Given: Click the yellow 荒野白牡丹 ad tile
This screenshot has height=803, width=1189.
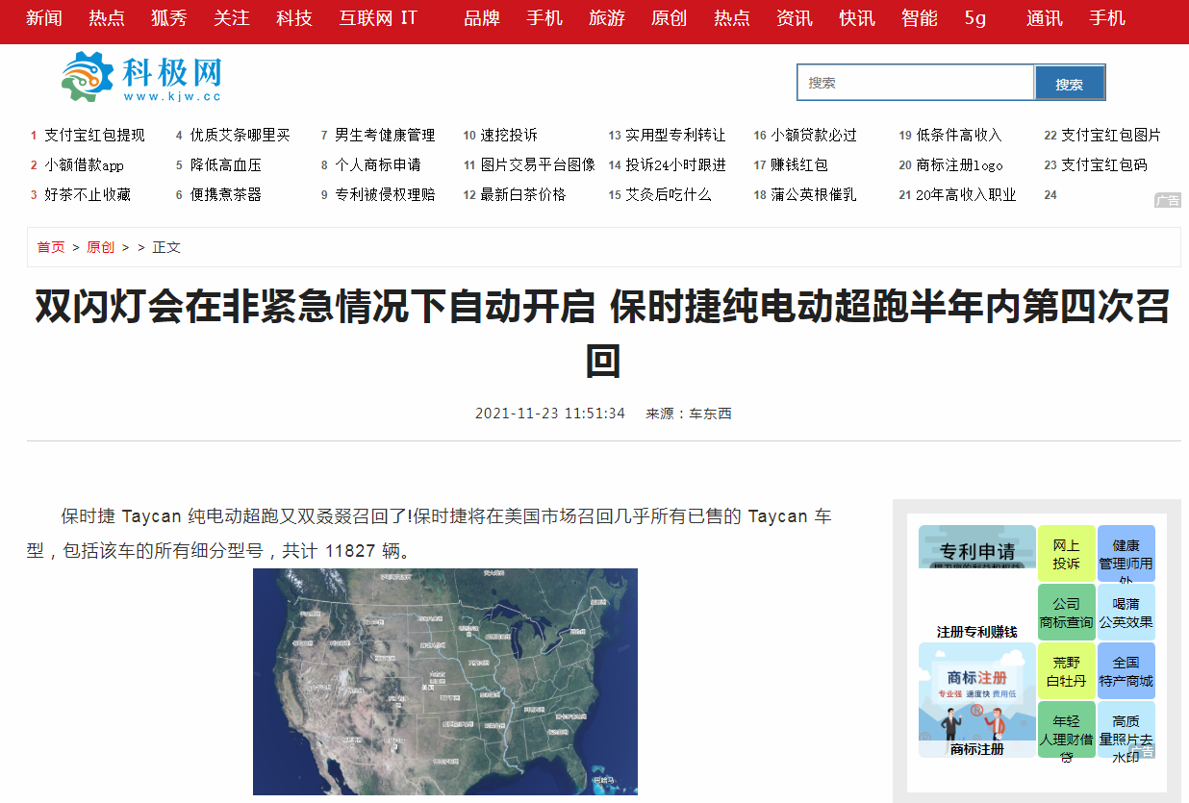Looking at the screenshot, I should tap(1067, 671).
